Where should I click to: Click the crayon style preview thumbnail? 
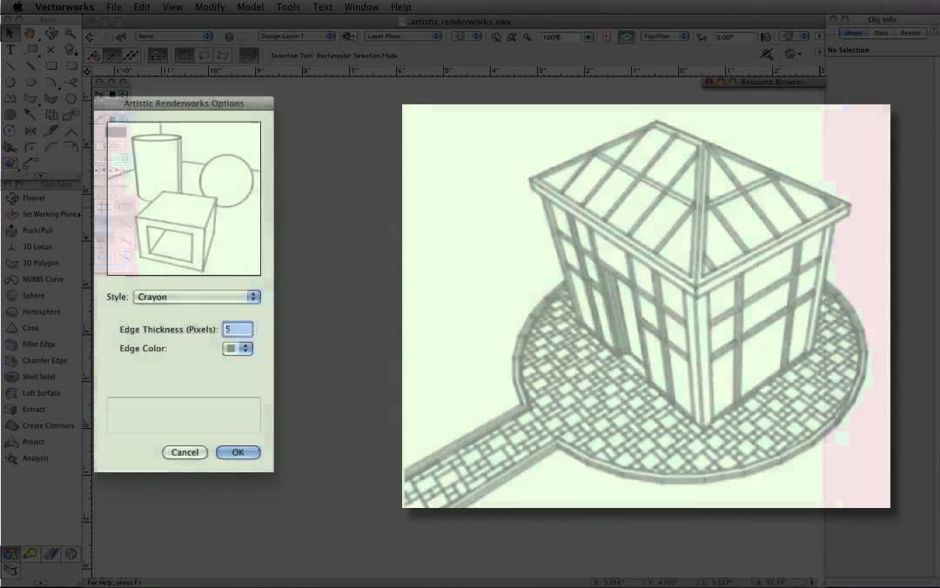click(184, 199)
